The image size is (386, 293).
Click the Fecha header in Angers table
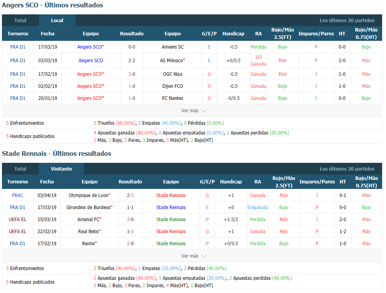[47, 33]
